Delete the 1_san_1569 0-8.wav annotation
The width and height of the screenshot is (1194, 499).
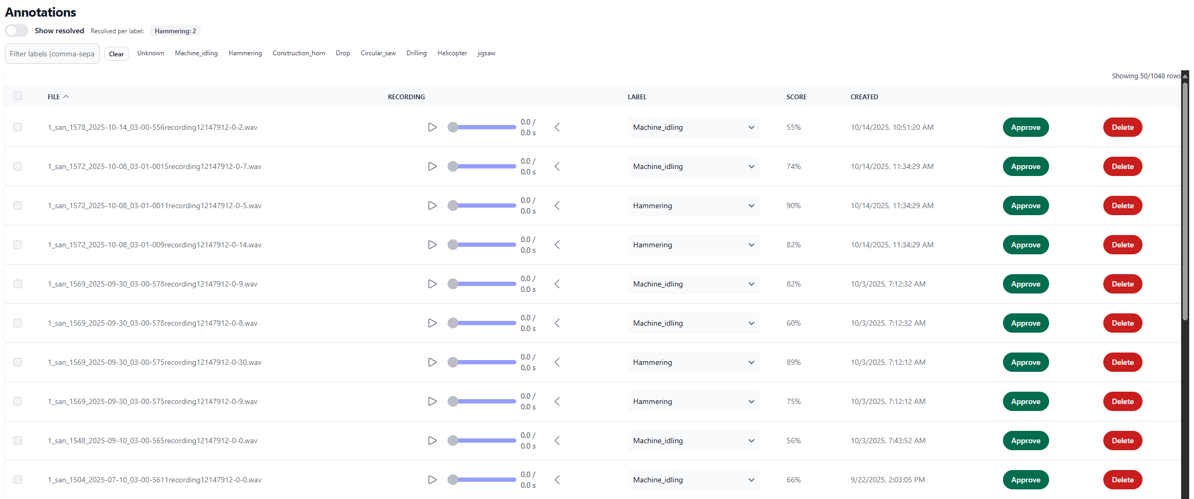pyautogui.click(x=1122, y=323)
